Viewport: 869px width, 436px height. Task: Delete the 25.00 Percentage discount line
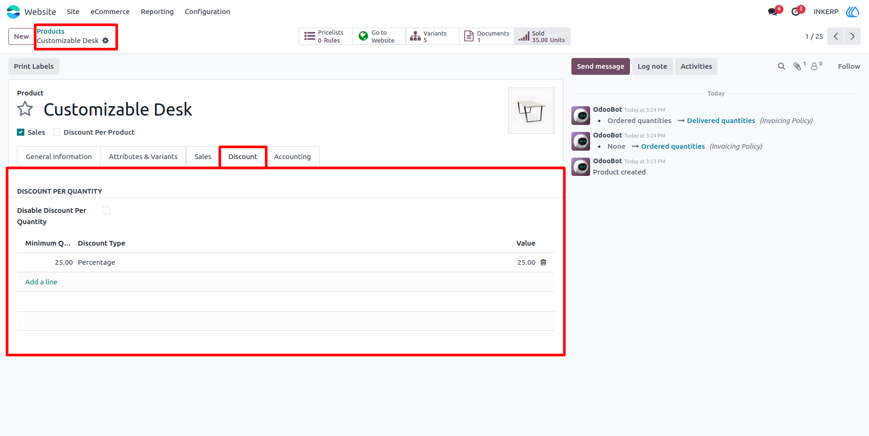click(x=543, y=262)
